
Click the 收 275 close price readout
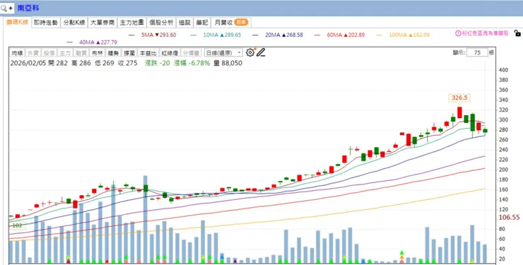coord(127,63)
